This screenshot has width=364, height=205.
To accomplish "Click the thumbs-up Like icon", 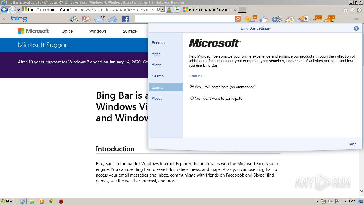I will [264, 19].
